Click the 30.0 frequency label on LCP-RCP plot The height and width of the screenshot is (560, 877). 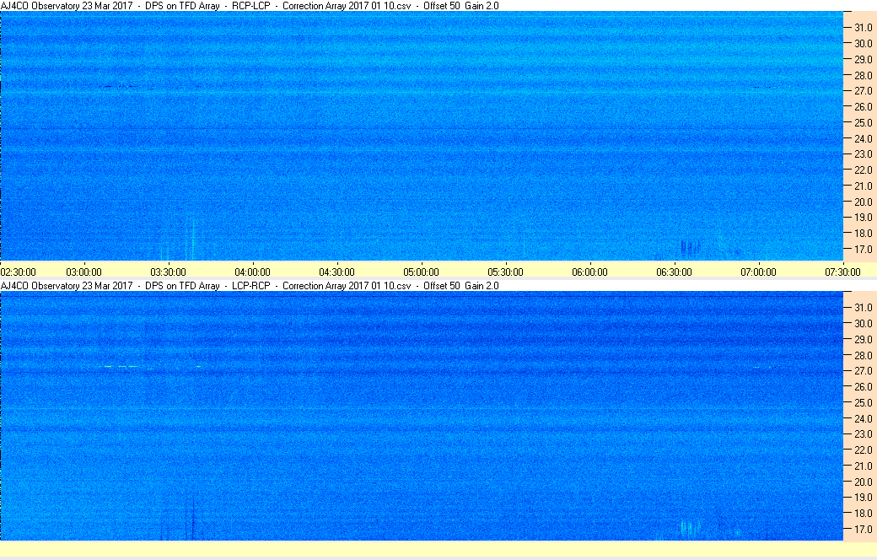[x=863, y=323]
